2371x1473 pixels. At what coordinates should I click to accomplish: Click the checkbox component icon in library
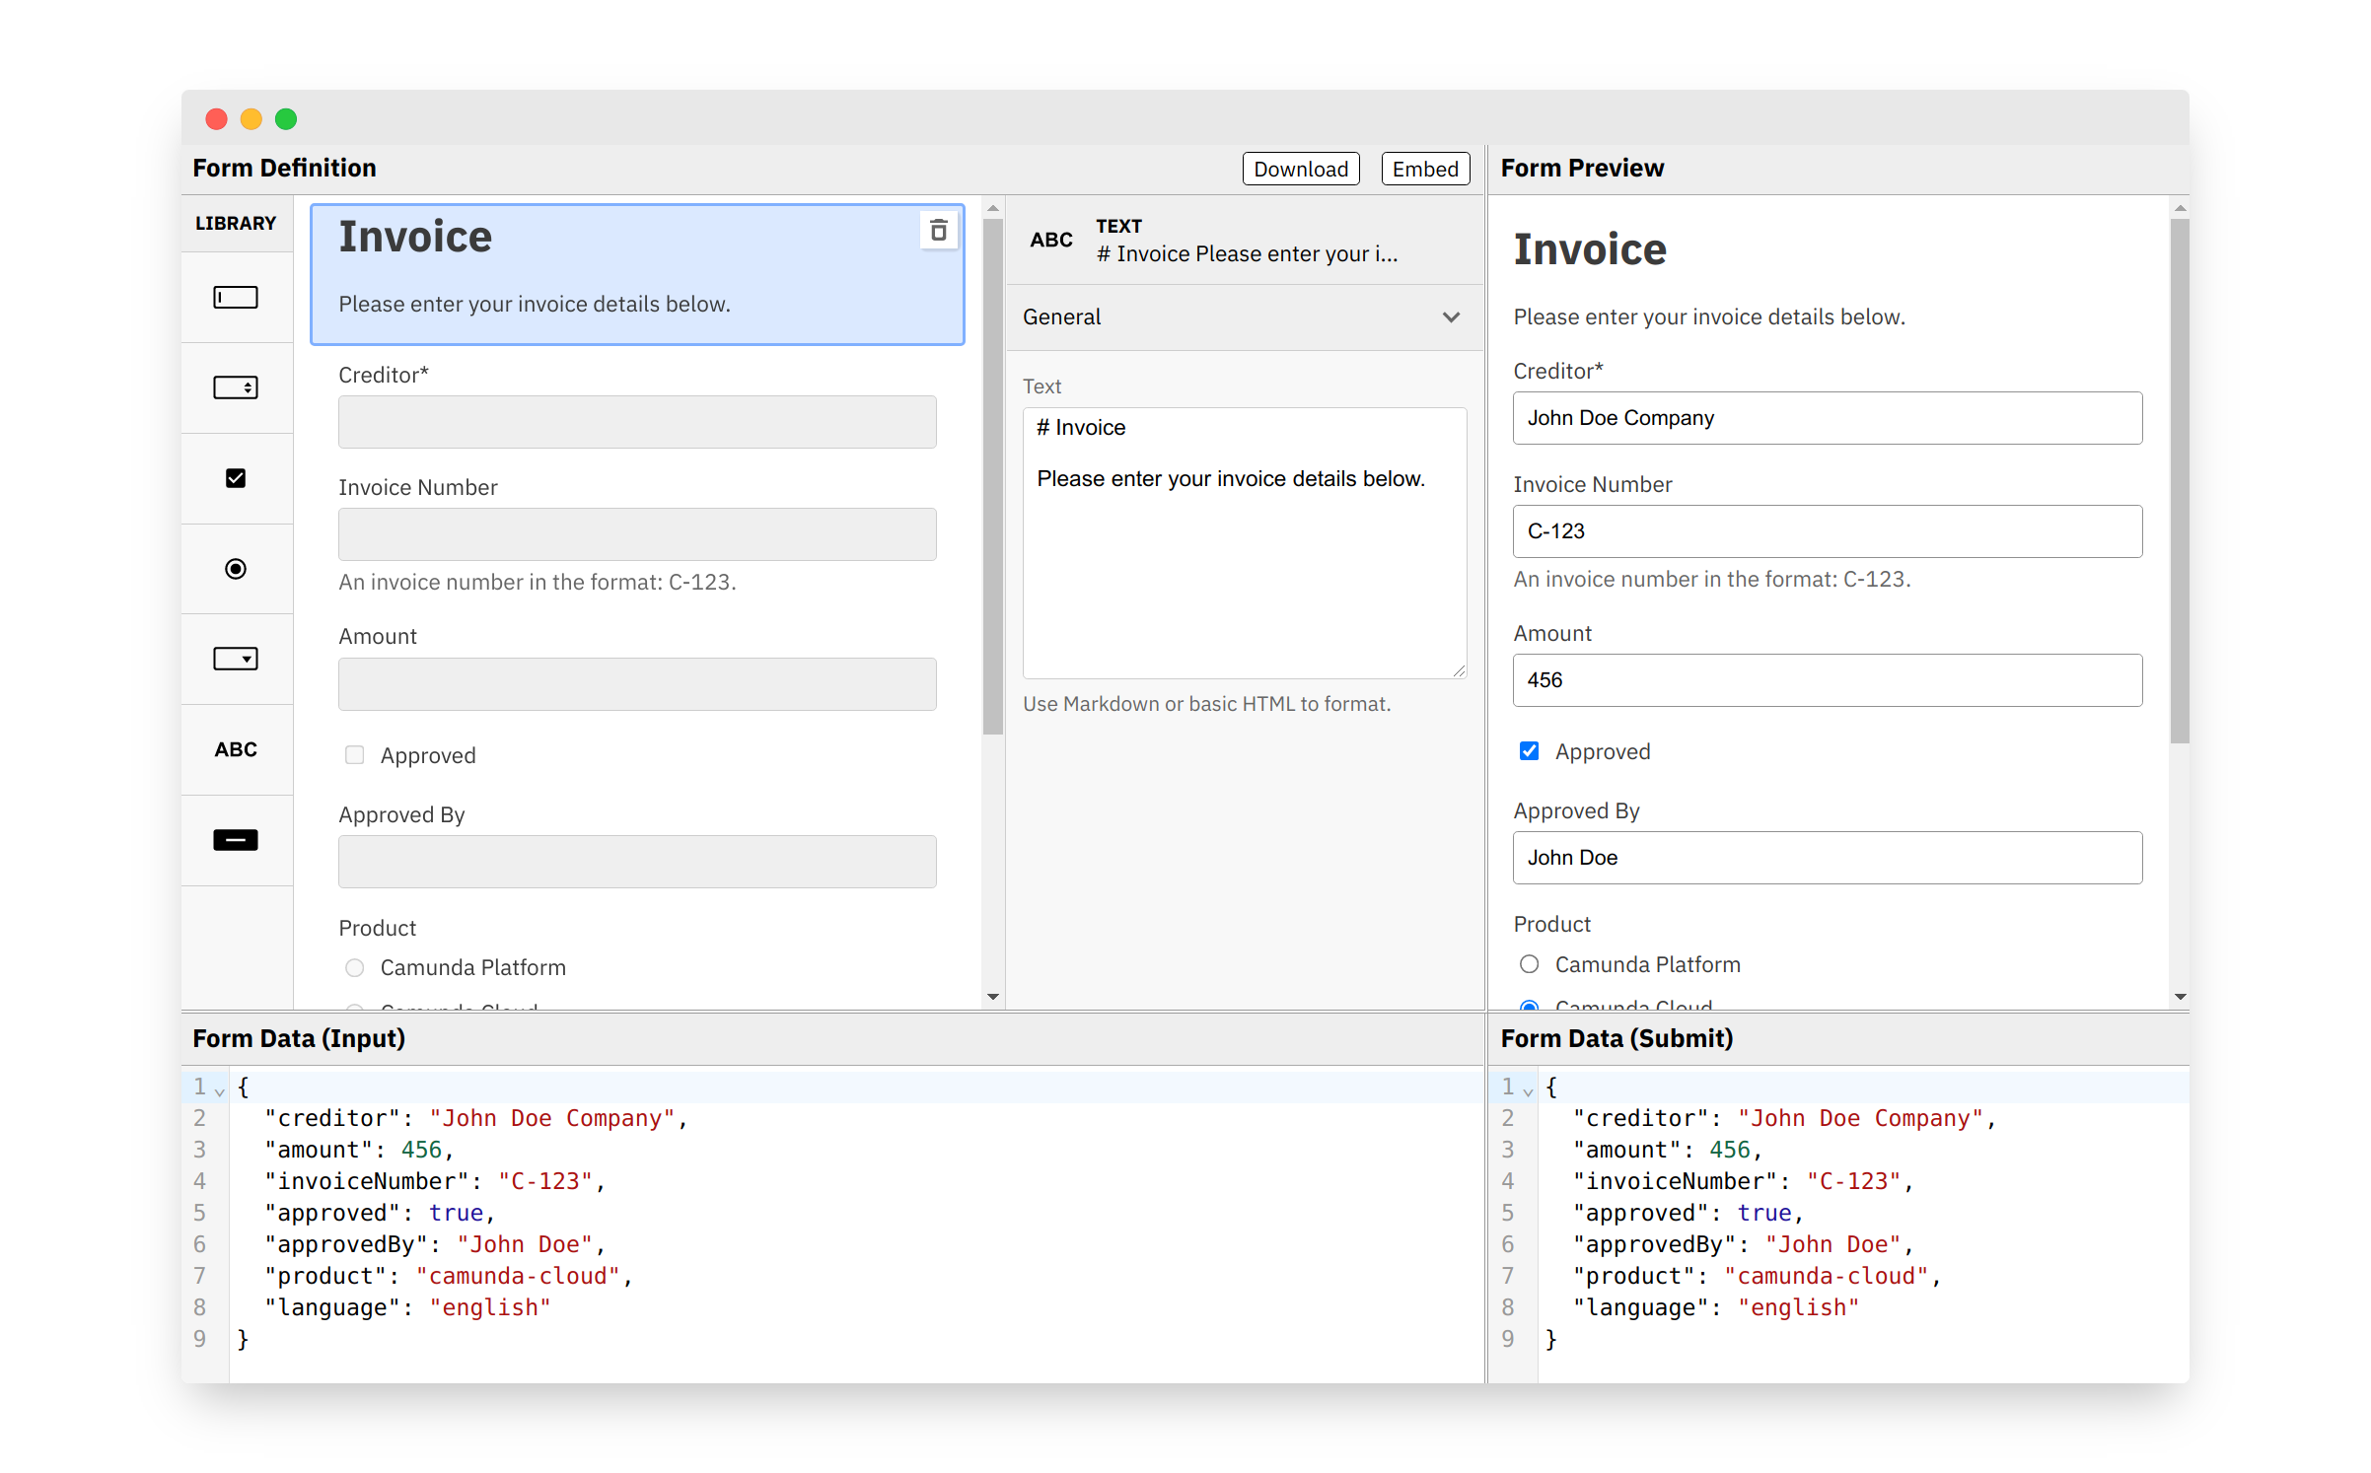tap(238, 477)
